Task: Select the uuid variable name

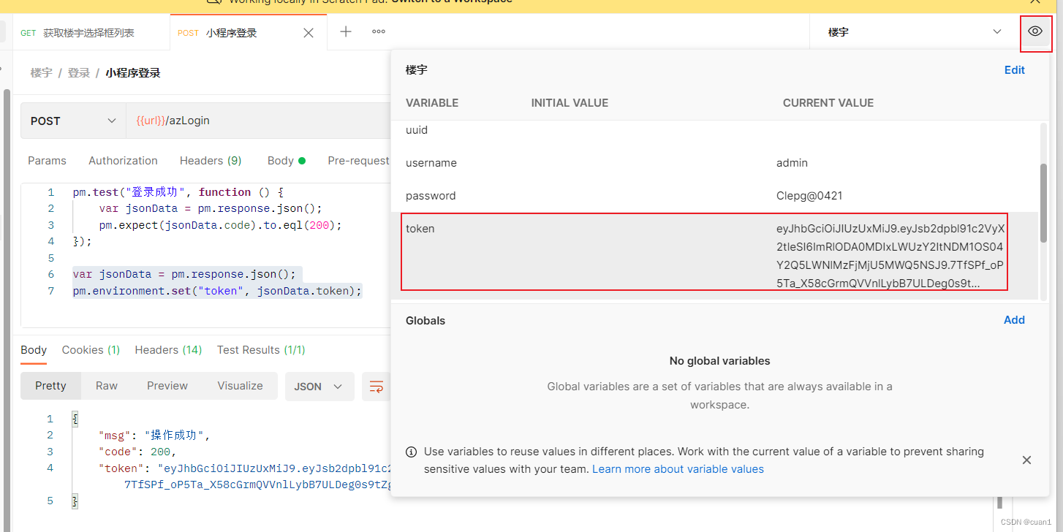Action: [x=417, y=130]
